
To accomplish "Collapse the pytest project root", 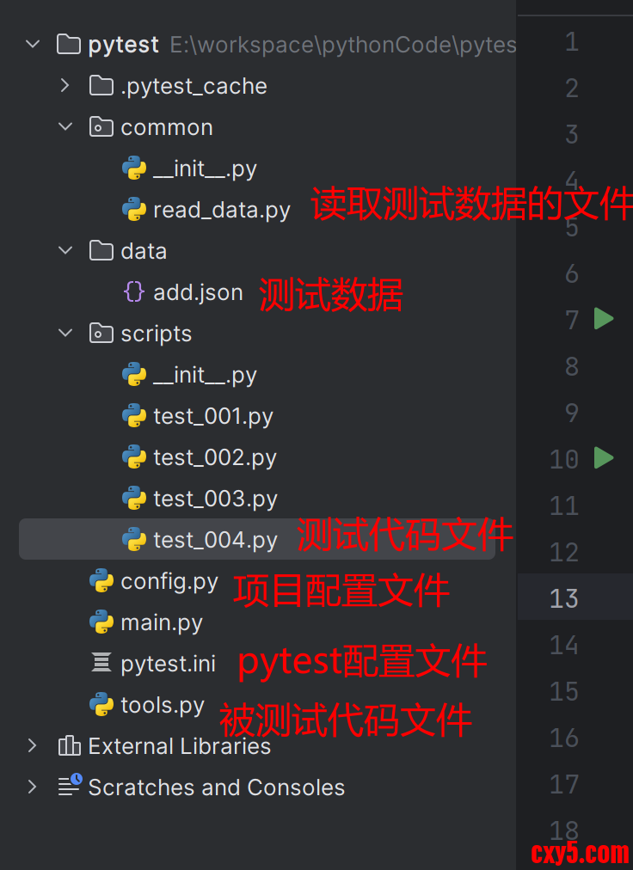I will tap(34, 43).
